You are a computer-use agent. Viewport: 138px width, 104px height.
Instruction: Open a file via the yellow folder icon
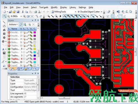14,12
